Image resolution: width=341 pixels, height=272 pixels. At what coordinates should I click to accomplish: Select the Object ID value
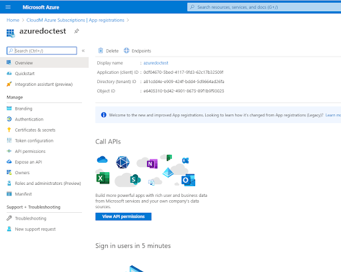tap(184, 91)
